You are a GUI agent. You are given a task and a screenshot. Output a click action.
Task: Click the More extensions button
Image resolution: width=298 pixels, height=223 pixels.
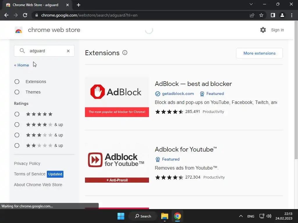pos(259,53)
